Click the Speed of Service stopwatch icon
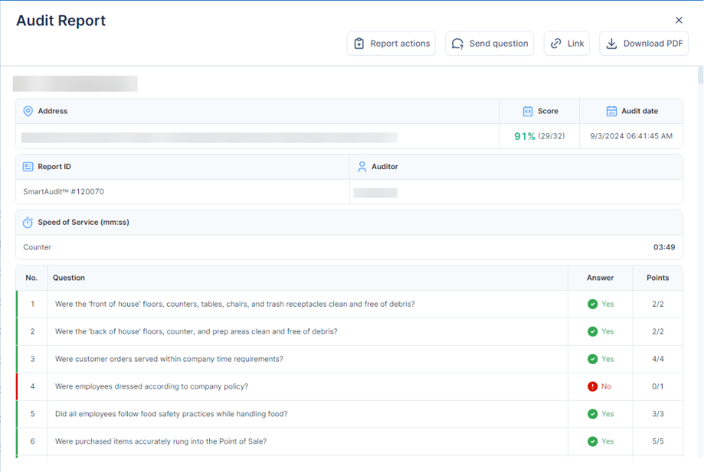Screen dimensions: 704x472 click(x=28, y=222)
